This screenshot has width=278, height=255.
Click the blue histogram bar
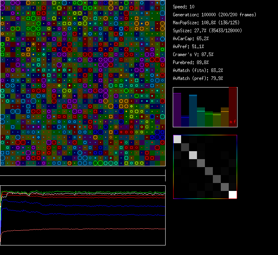pos(193,111)
